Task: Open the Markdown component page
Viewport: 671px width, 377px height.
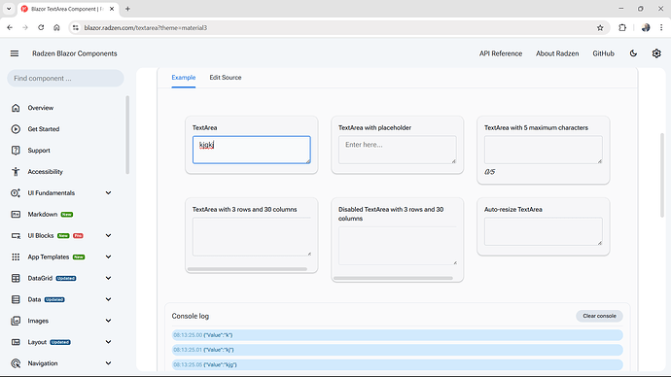Action: coord(43,214)
